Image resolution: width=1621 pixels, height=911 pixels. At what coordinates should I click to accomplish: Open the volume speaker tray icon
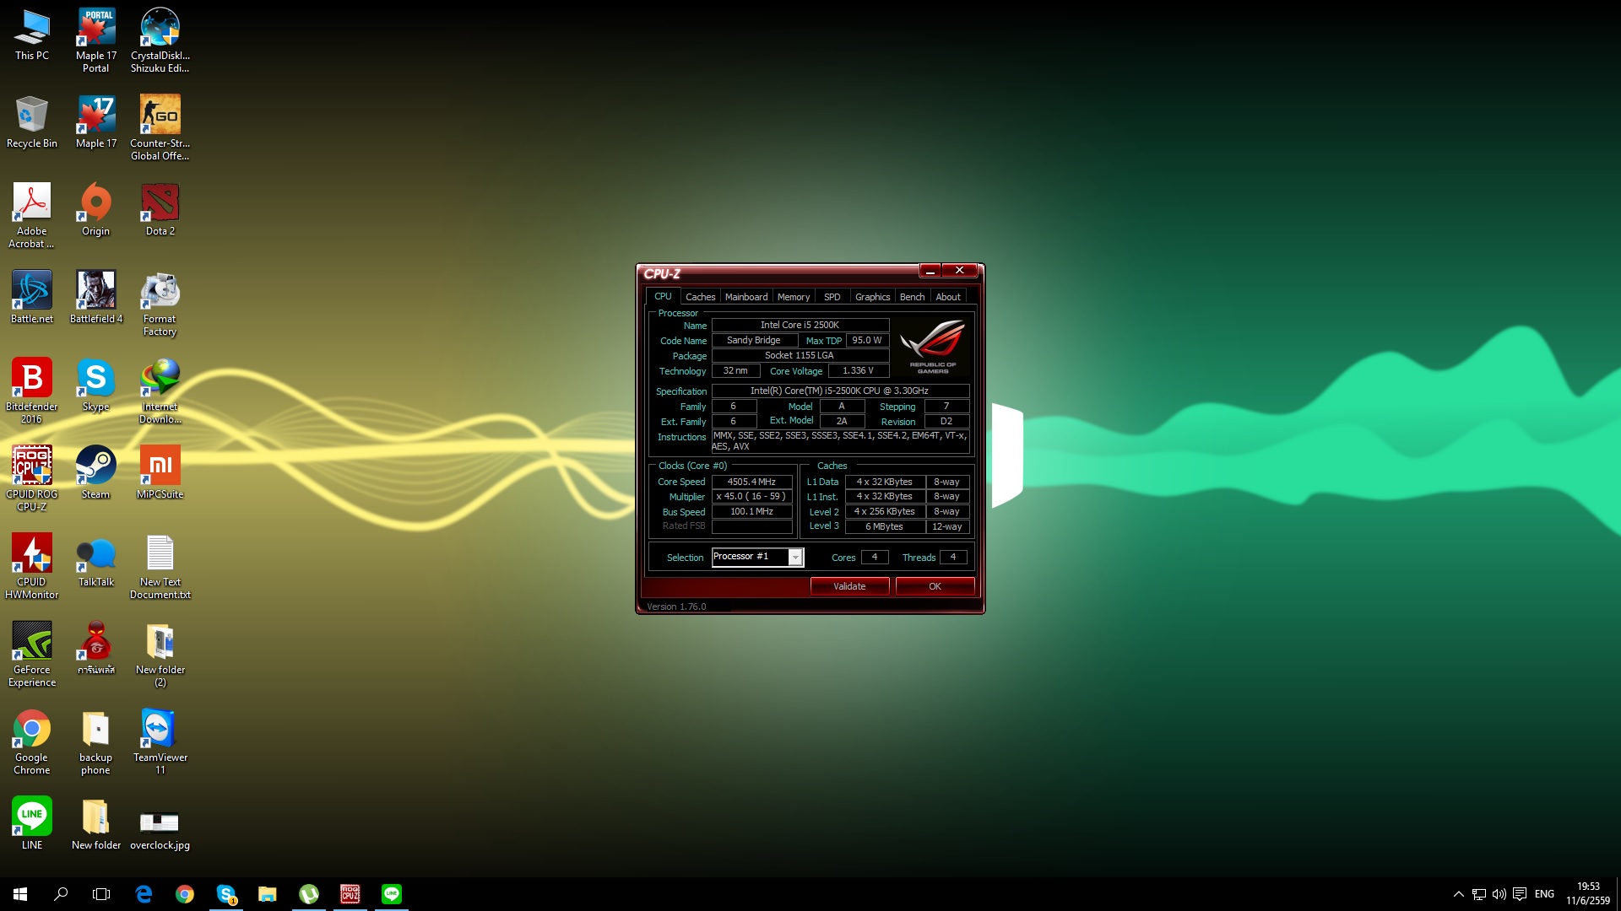[1499, 894]
